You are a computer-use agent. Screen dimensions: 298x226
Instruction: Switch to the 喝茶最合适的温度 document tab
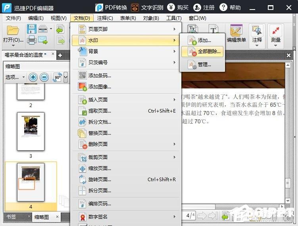click(25, 55)
